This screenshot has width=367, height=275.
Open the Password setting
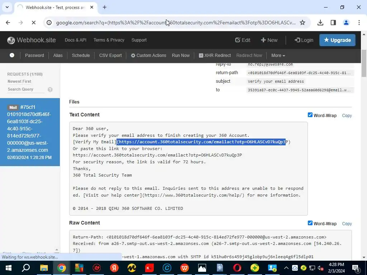(34, 56)
